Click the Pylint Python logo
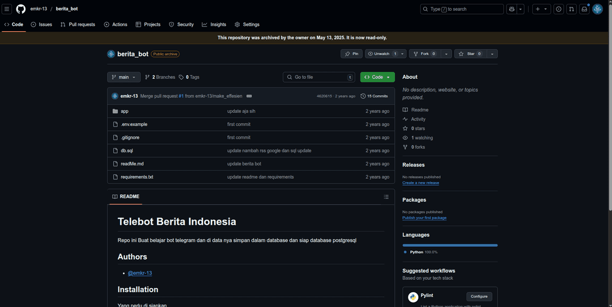This screenshot has height=307, width=612. (x=413, y=297)
